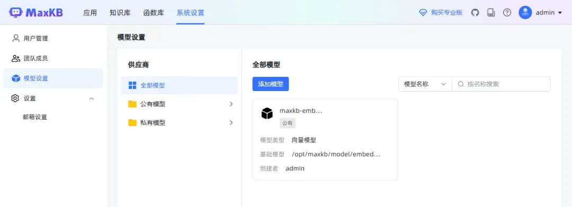Expand 公有模型 with its chevron
This screenshot has height=207, width=572.
[x=231, y=104]
